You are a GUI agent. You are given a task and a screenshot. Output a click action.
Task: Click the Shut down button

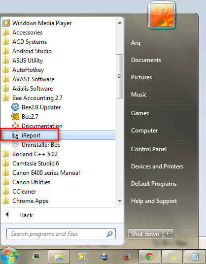tap(145, 234)
